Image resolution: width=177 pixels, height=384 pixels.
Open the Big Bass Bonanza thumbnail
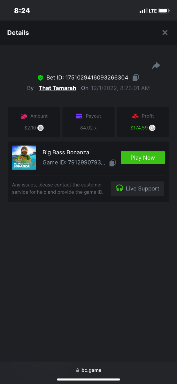pyautogui.click(x=24, y=157)
